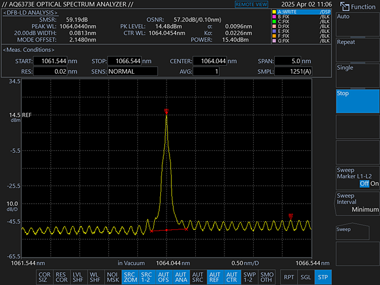Toggle the SRC ZOM status button
The width and height of the screenshot is (380, 285).
(x=129, y=276)
